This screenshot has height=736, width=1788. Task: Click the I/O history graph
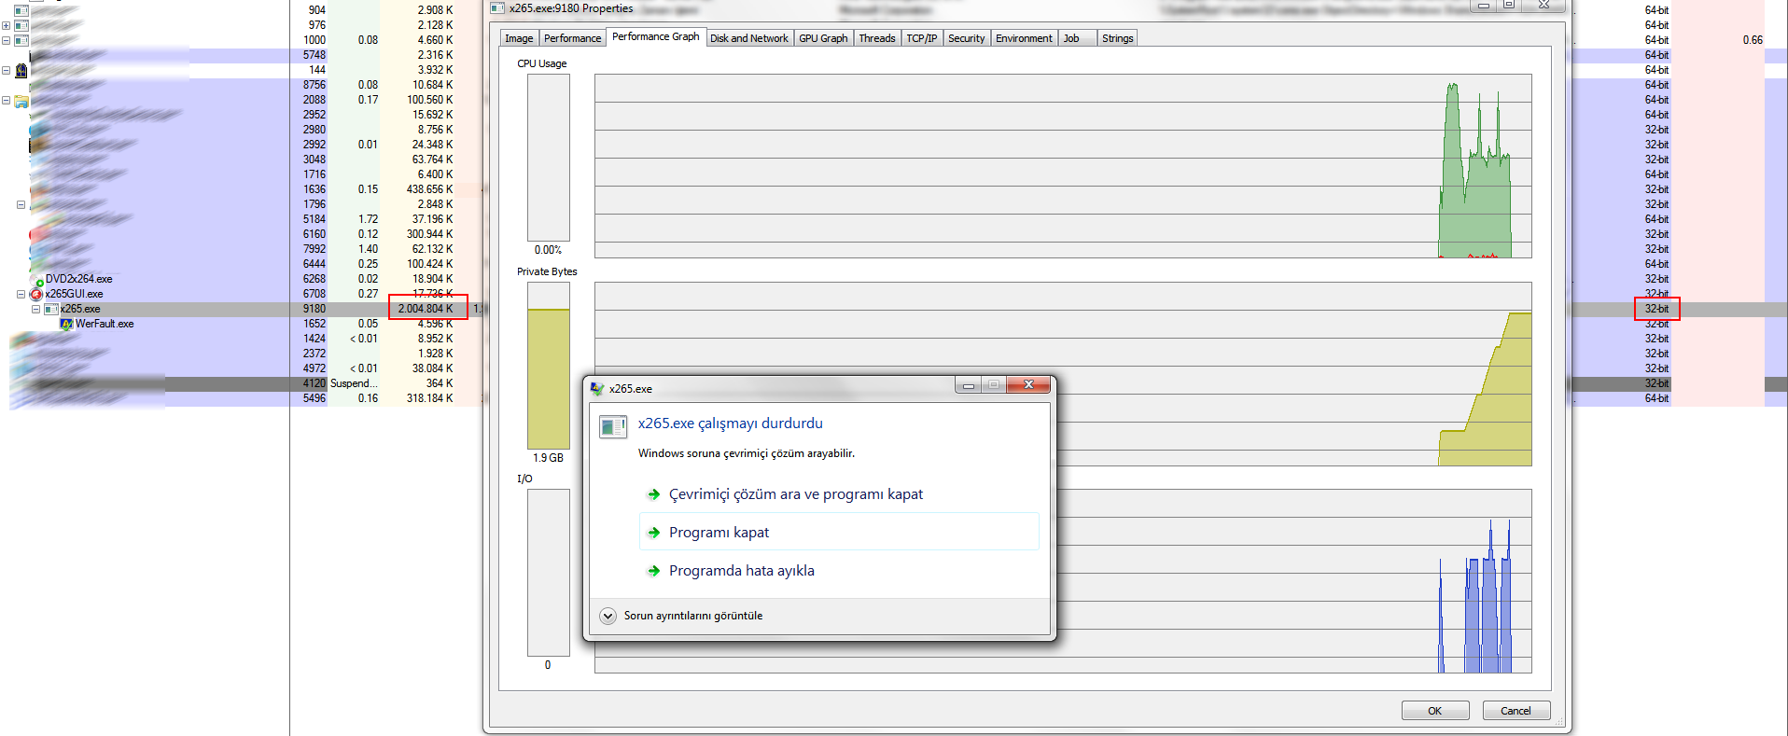point(1063,581)
